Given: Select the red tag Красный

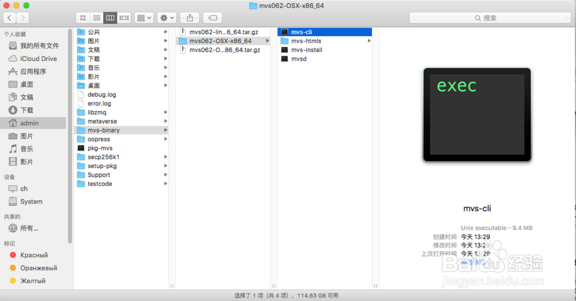Looking at the screenshot, I should [33, 255].
